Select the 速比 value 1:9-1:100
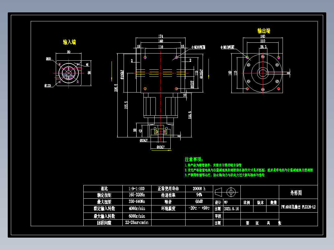This screenshot has height=250, width=334. [x=136, y=188]
